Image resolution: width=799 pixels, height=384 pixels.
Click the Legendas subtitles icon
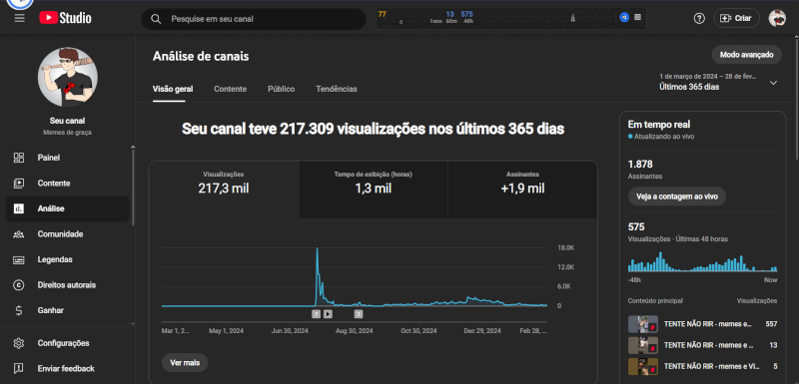19,259
